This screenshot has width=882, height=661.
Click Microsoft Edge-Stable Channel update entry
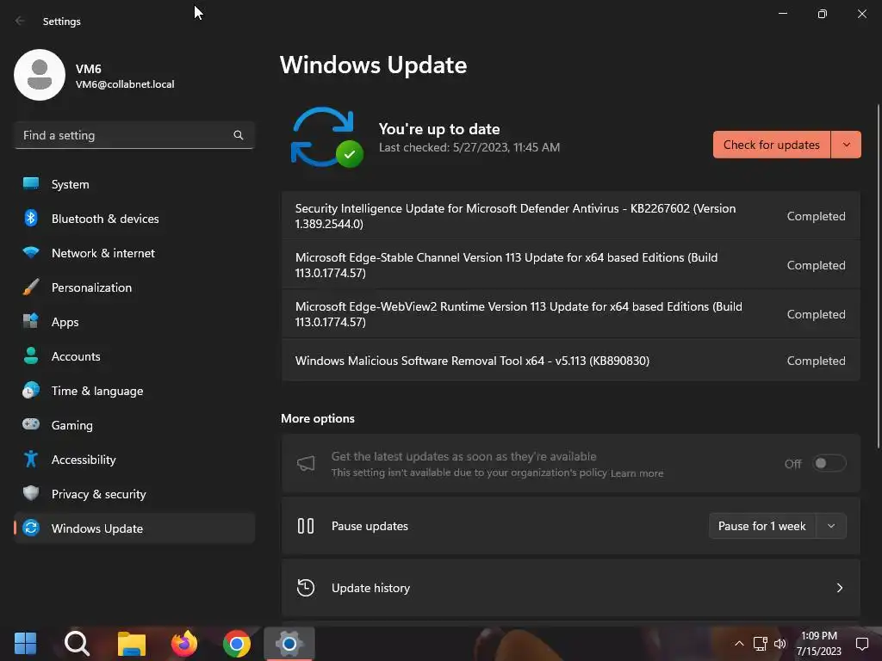[570, 265]
